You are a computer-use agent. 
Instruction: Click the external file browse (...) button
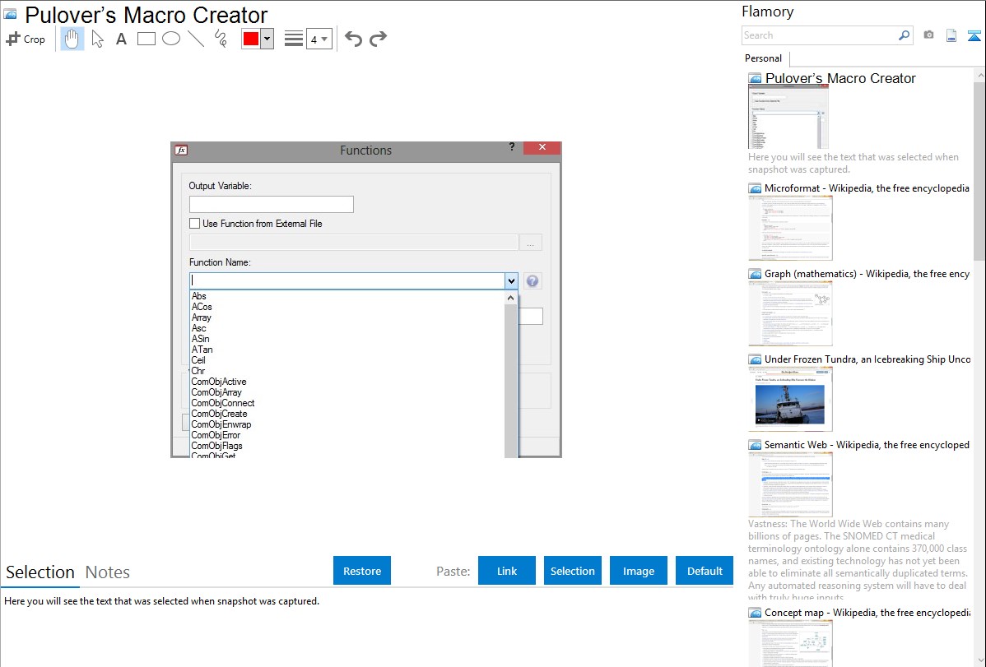coord(531,243)
